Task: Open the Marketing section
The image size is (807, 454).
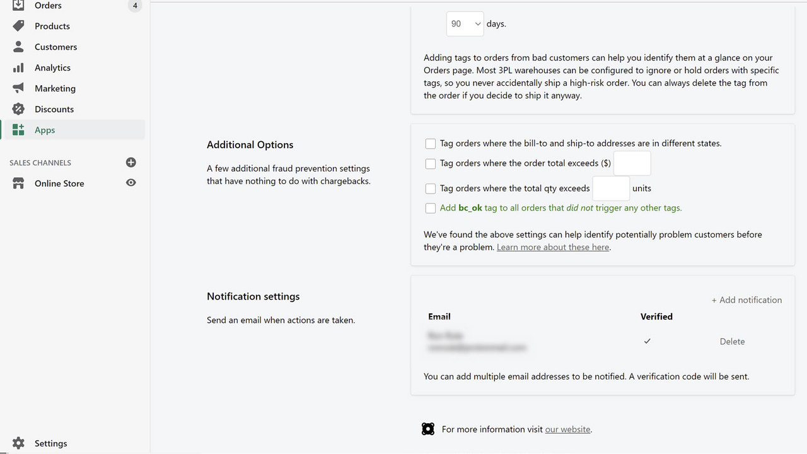Action: 54,88
